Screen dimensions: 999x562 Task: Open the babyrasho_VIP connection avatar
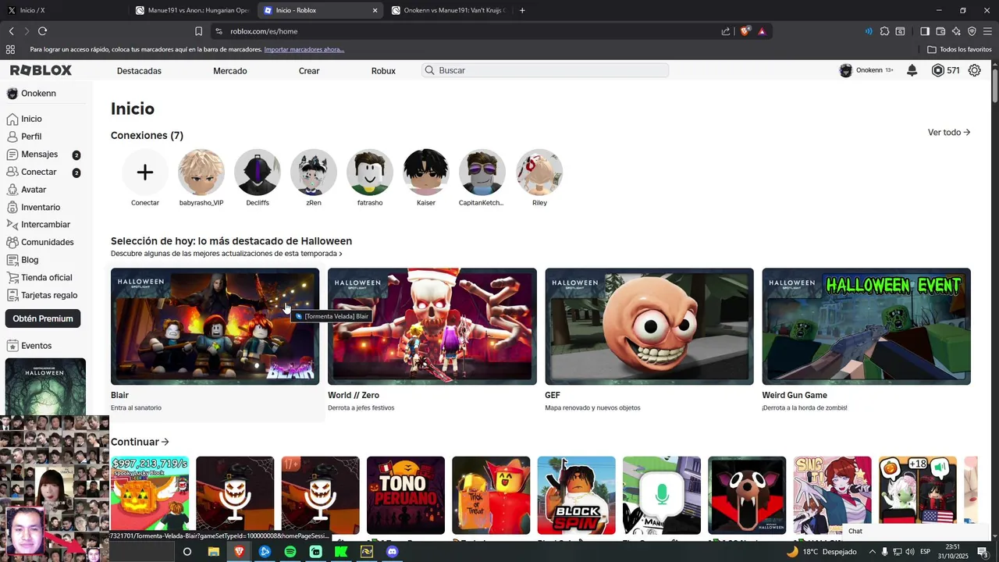click(x=201, y=173)
